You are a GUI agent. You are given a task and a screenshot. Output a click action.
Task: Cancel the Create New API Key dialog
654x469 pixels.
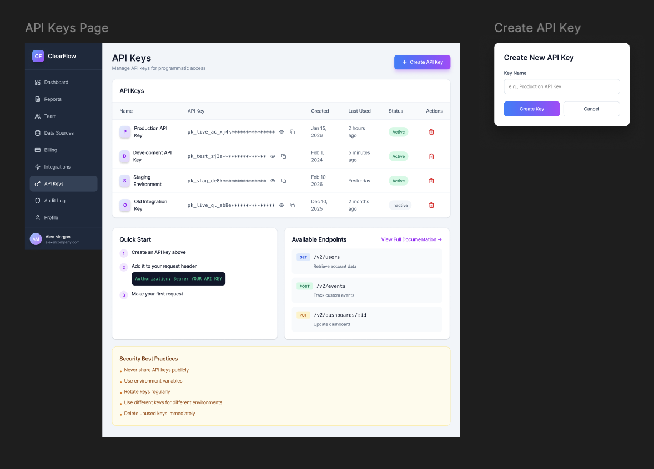click(x=591, y=109)
